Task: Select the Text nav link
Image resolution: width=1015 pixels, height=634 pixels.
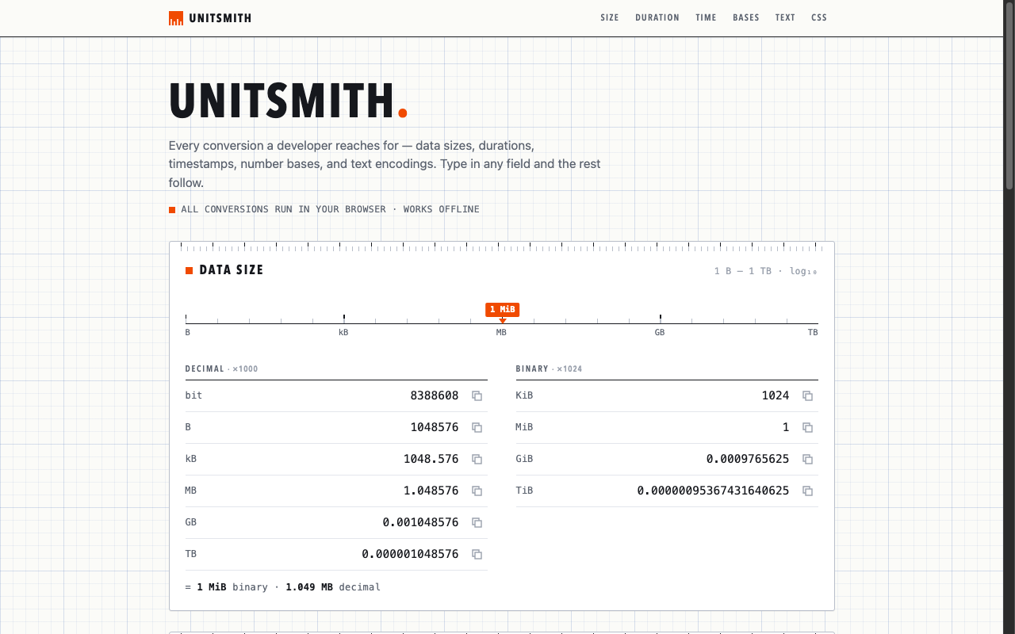Action: 785,17
